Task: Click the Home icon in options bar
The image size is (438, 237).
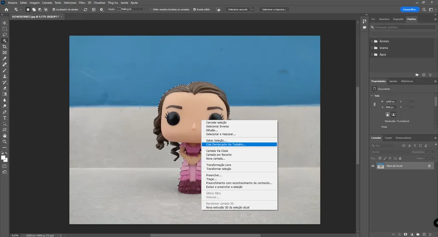Action: click(6, 9)
